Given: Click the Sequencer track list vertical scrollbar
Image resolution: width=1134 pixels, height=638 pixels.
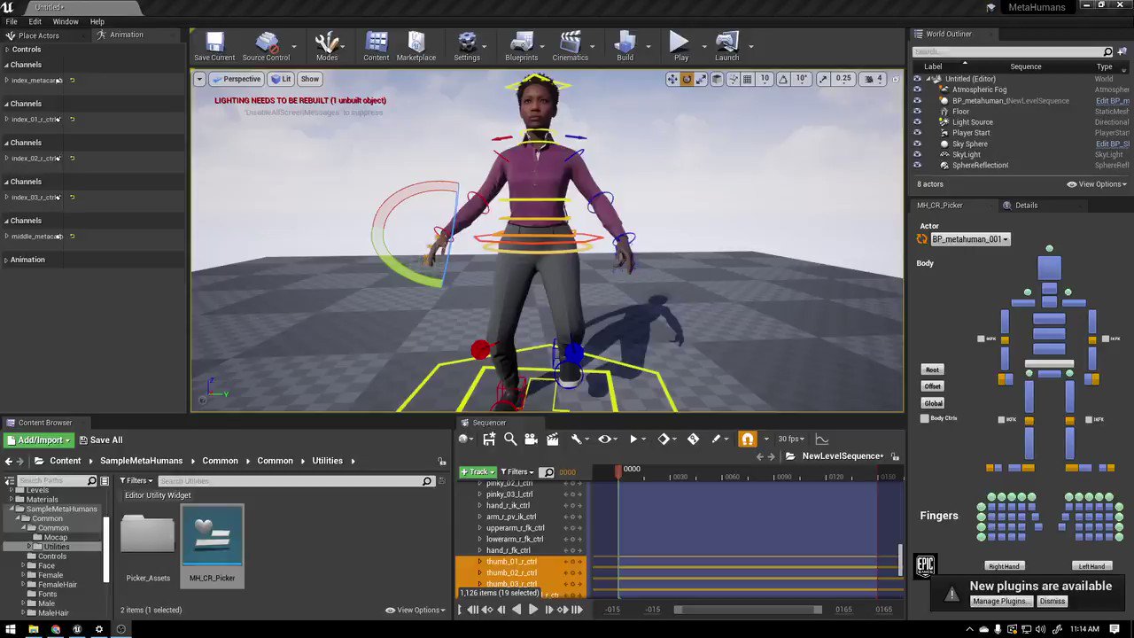Looking at the screenshot, I should coord(901,560).
